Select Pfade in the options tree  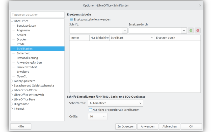[21, 44]
